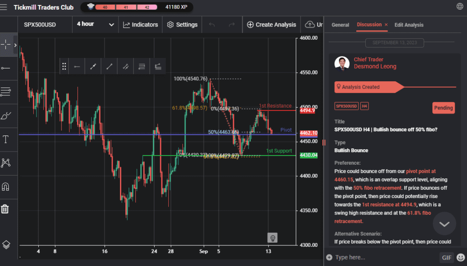This screenshot has width=467, height=266.
Task: Click the Type here message field
Action: point(386,257)
